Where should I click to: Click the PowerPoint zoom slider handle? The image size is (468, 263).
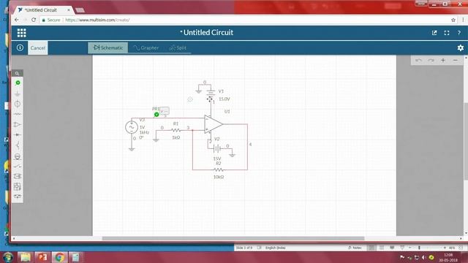click(419, 248)
